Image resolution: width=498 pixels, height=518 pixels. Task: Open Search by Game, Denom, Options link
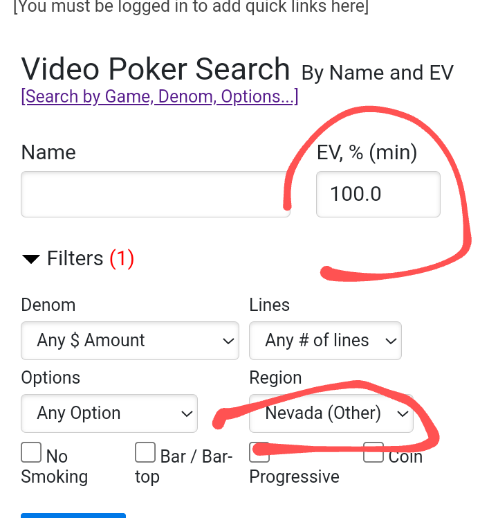coord(160,96)
